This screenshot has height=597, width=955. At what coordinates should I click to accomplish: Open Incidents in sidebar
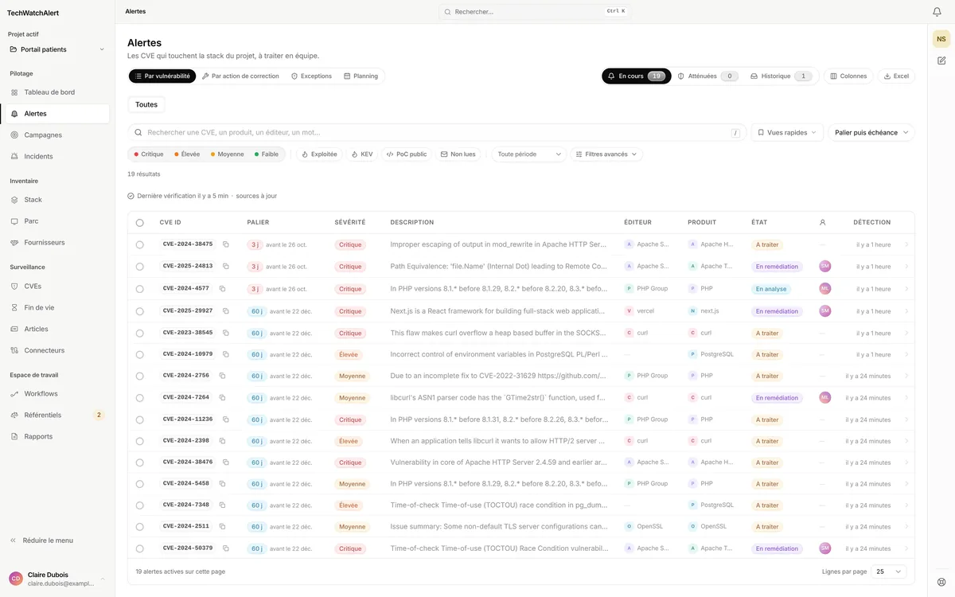click(56, 156)
